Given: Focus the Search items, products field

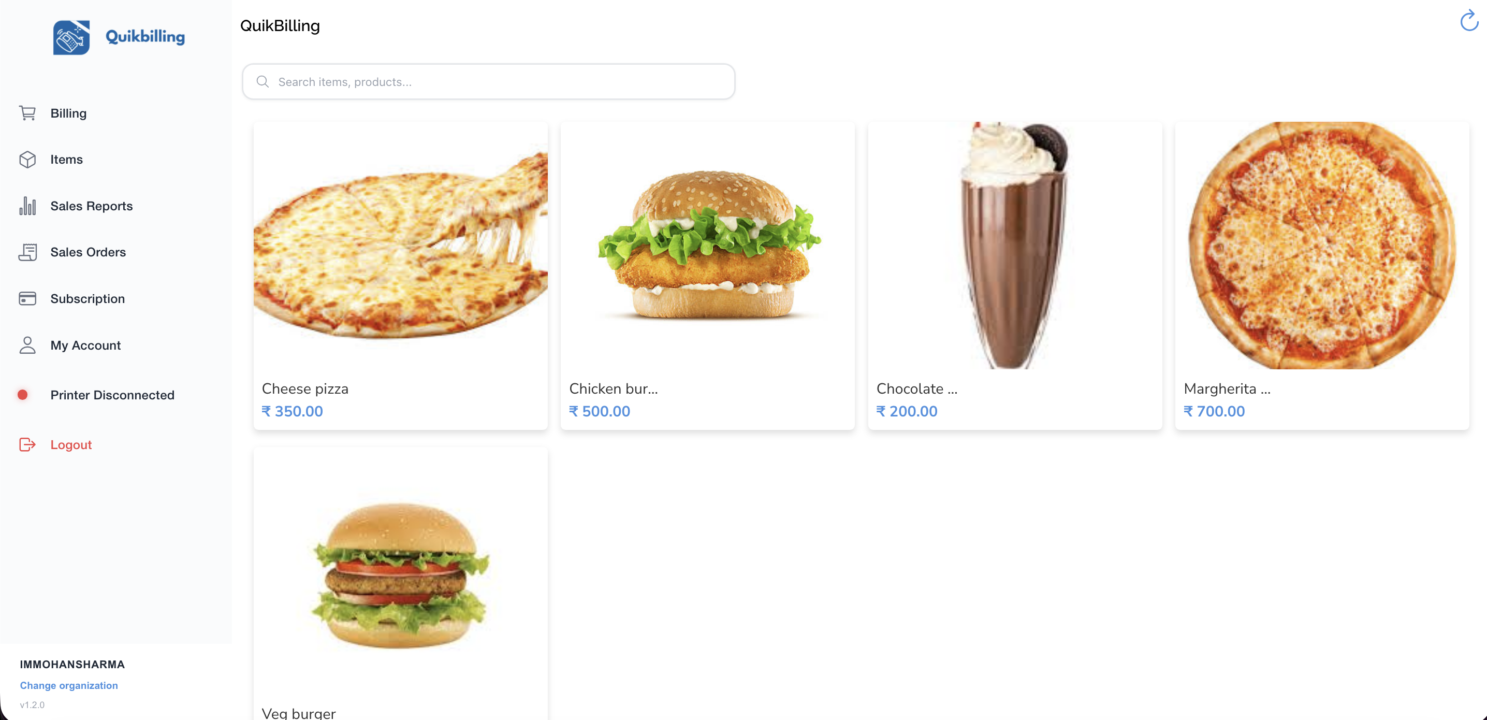Looking at the screenshot, I should [488, 81].
